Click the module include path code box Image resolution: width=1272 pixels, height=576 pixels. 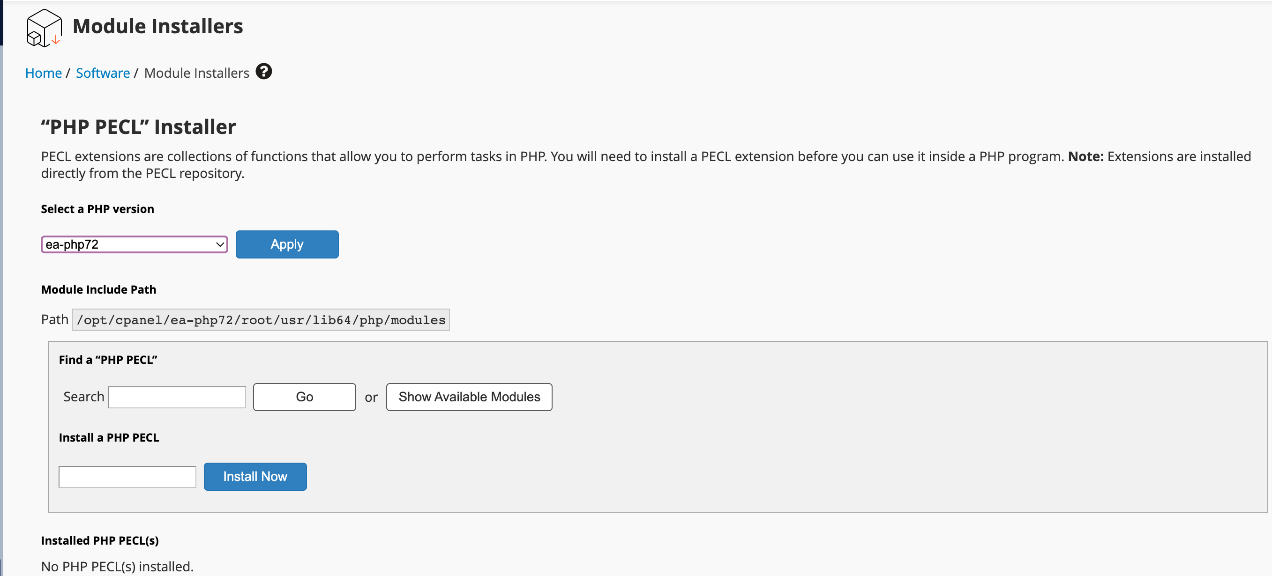[x=261, y=320]
